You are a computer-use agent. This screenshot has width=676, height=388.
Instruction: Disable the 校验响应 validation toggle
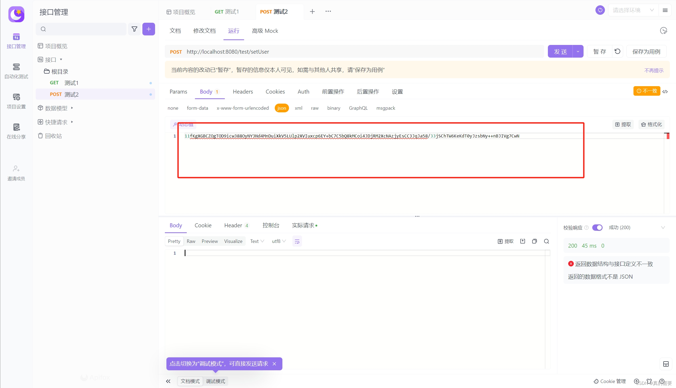click(598, 228)
